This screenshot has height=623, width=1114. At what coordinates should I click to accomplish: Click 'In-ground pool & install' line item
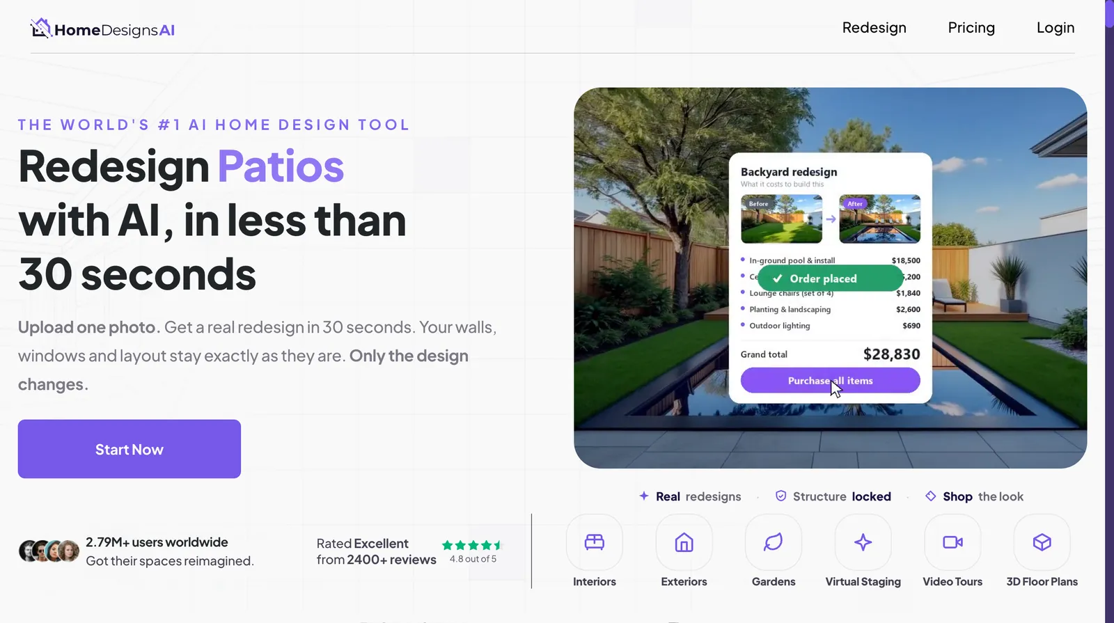pyautogui.click(x=792, y=260)
